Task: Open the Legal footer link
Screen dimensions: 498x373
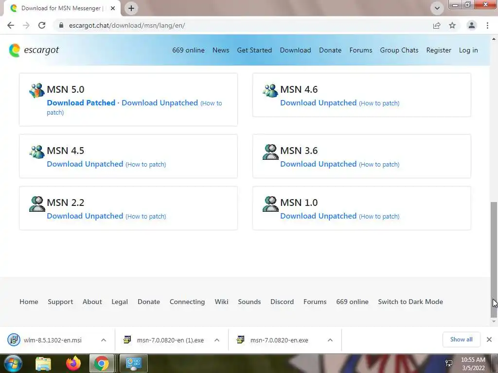Action: 120,302
